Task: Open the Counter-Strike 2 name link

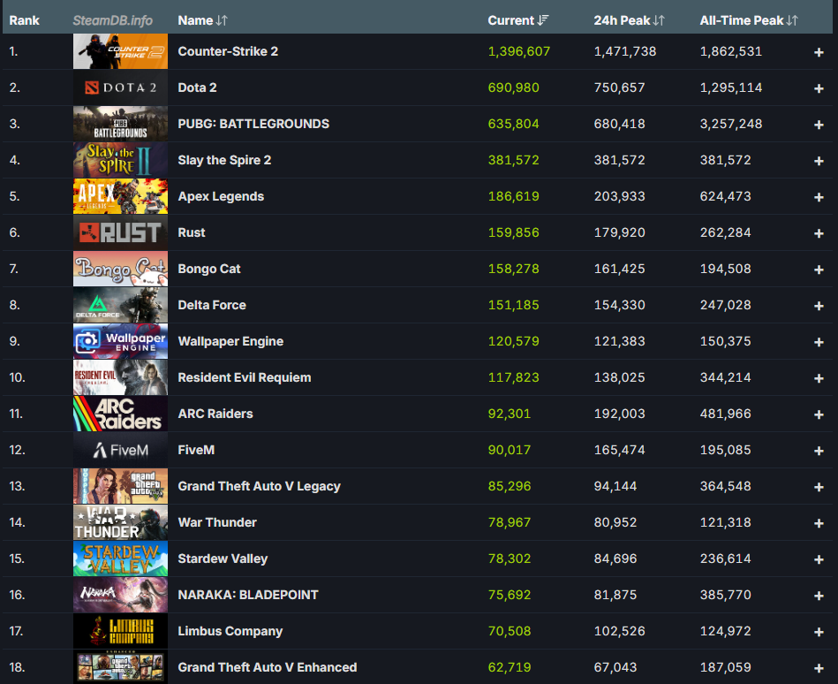Action: pos(228,51)
